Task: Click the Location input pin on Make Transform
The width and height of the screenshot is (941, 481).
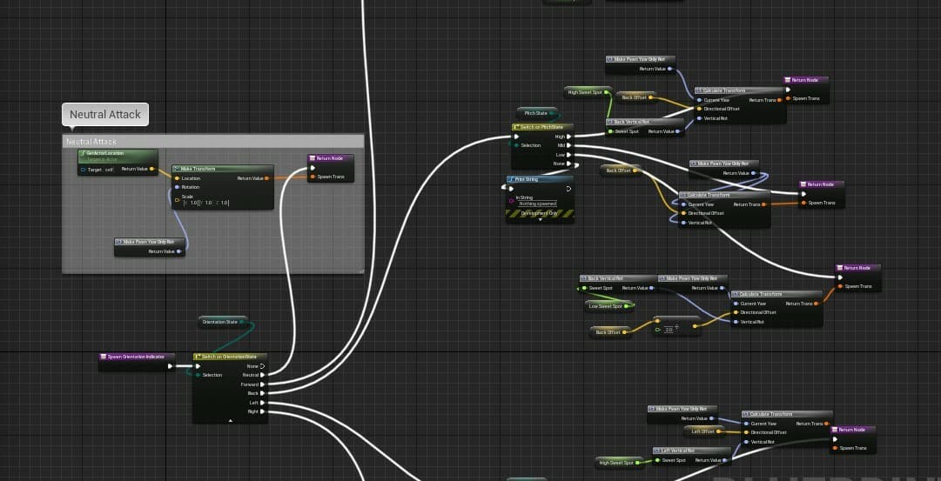Action: (x=177, y=178)
